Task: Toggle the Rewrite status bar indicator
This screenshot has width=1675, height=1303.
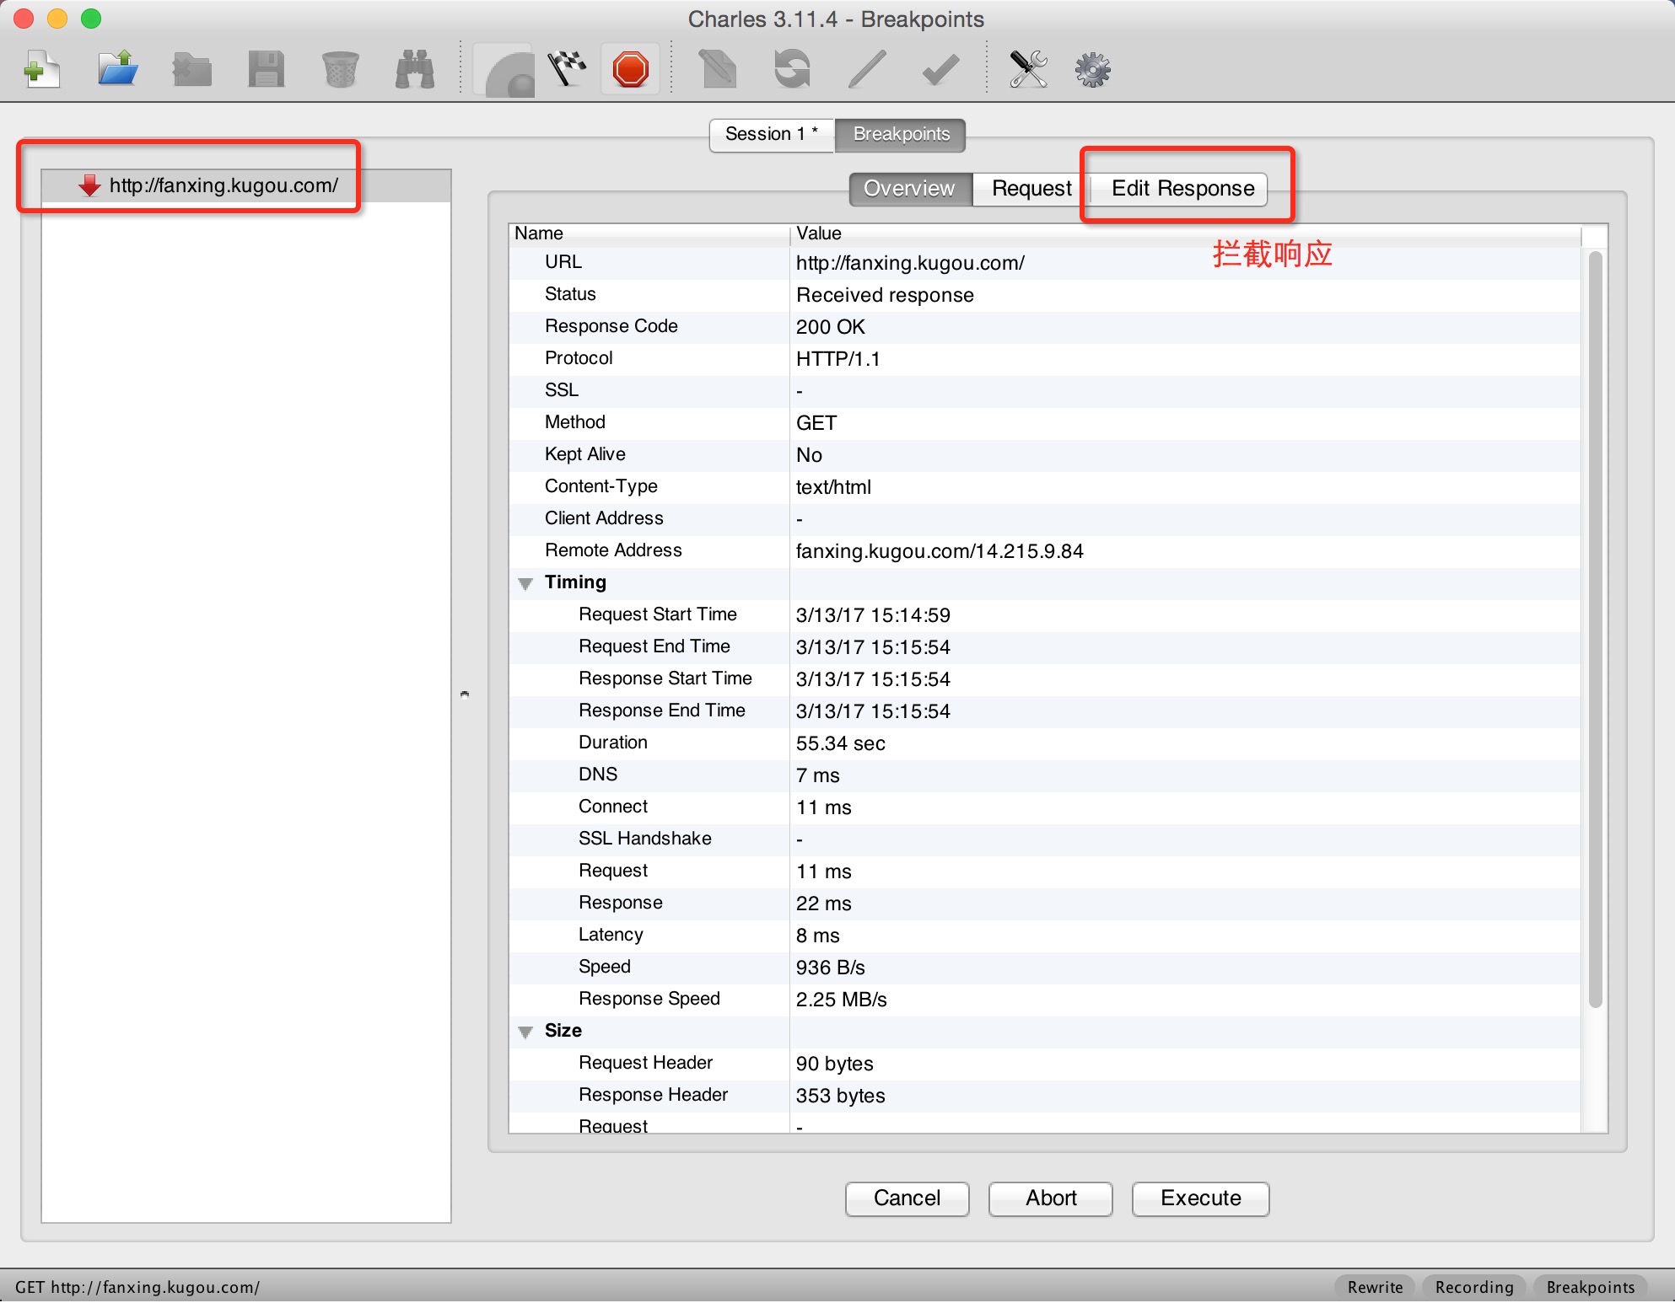Action: pos(1375,1287)
